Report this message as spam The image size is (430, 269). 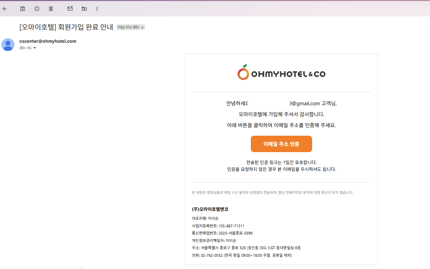point(37,9)
